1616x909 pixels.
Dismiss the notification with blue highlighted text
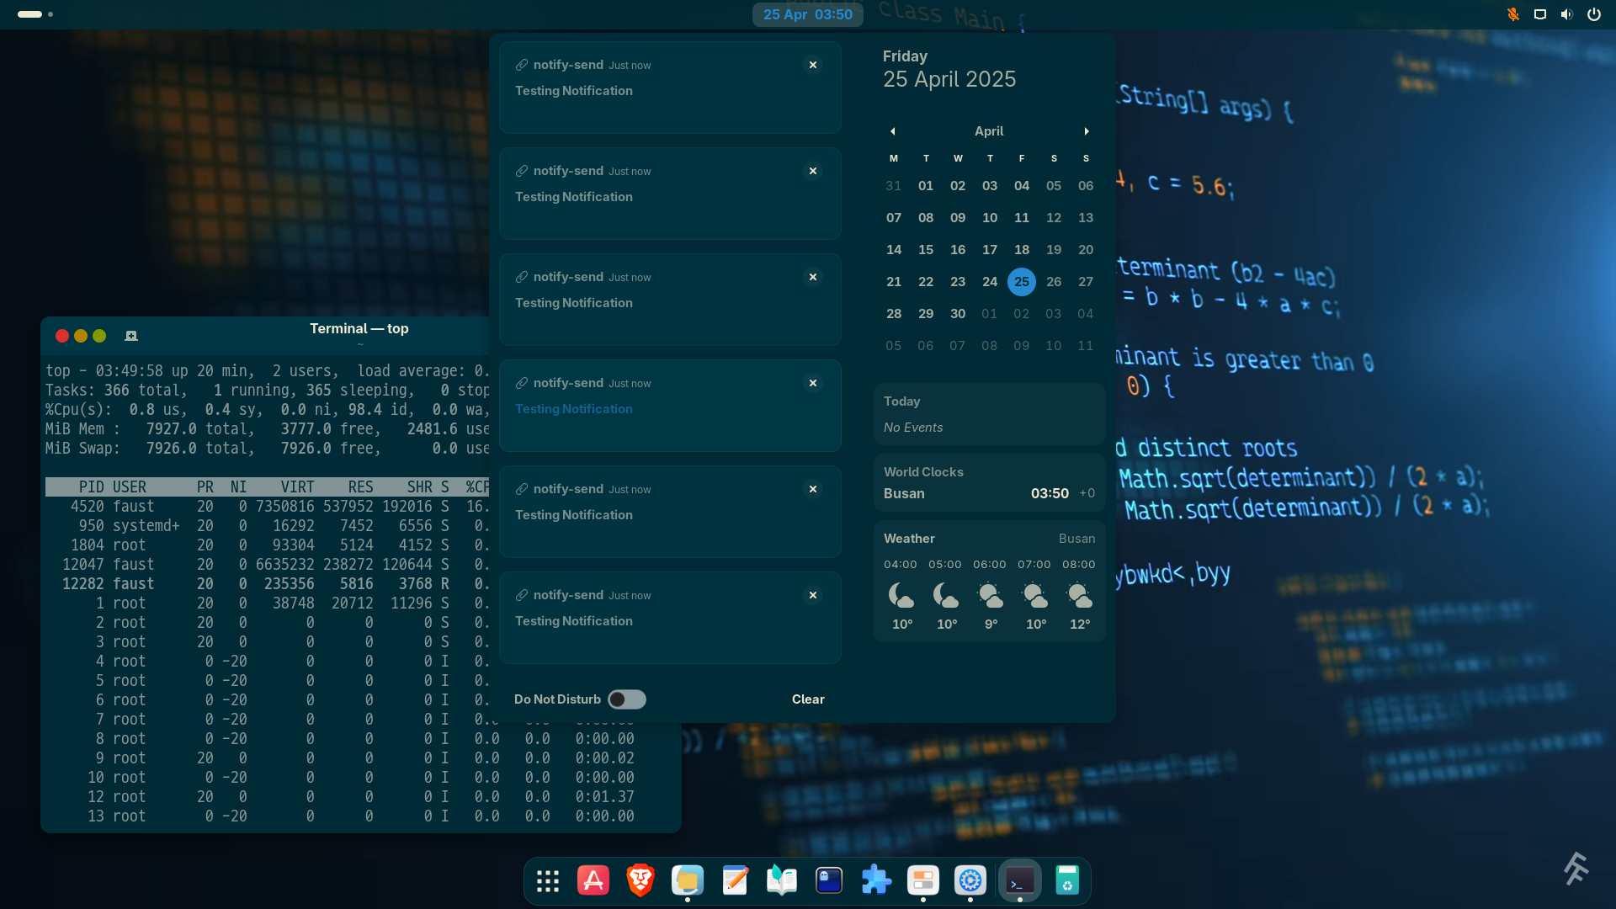[x=813, y=383]
